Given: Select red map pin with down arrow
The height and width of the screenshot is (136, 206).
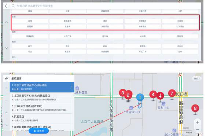Looking at the screenshot, I should pos(160,96).
